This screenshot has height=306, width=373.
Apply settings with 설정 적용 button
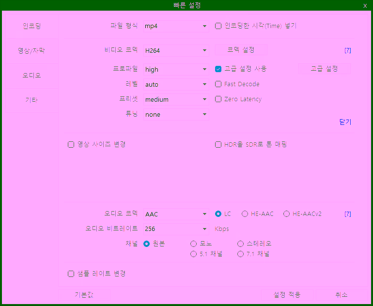287,295
